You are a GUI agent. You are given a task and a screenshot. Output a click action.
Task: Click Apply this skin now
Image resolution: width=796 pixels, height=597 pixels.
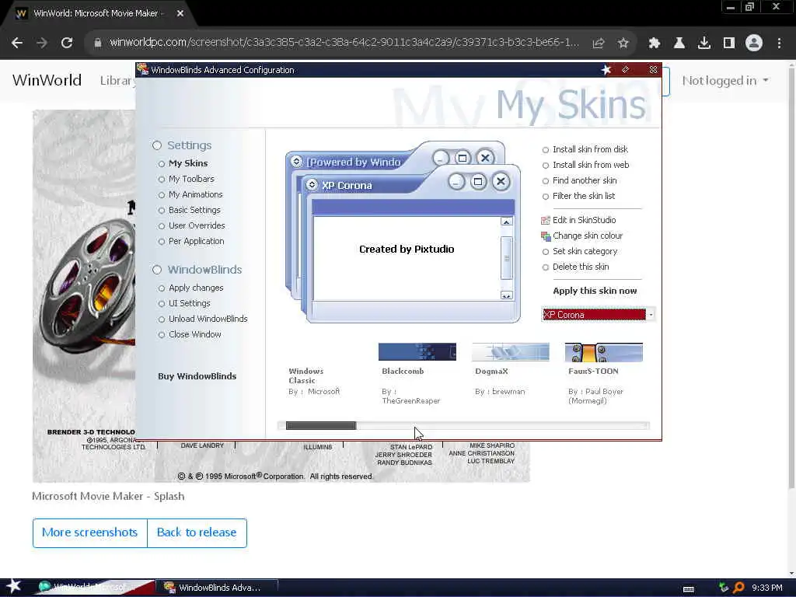(595, 292)
